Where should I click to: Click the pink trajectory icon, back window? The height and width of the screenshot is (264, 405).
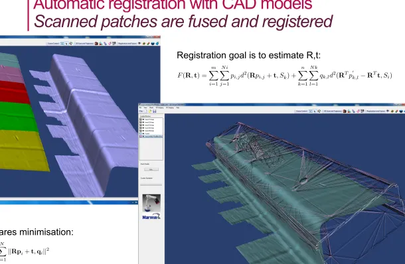click(110, 43)
